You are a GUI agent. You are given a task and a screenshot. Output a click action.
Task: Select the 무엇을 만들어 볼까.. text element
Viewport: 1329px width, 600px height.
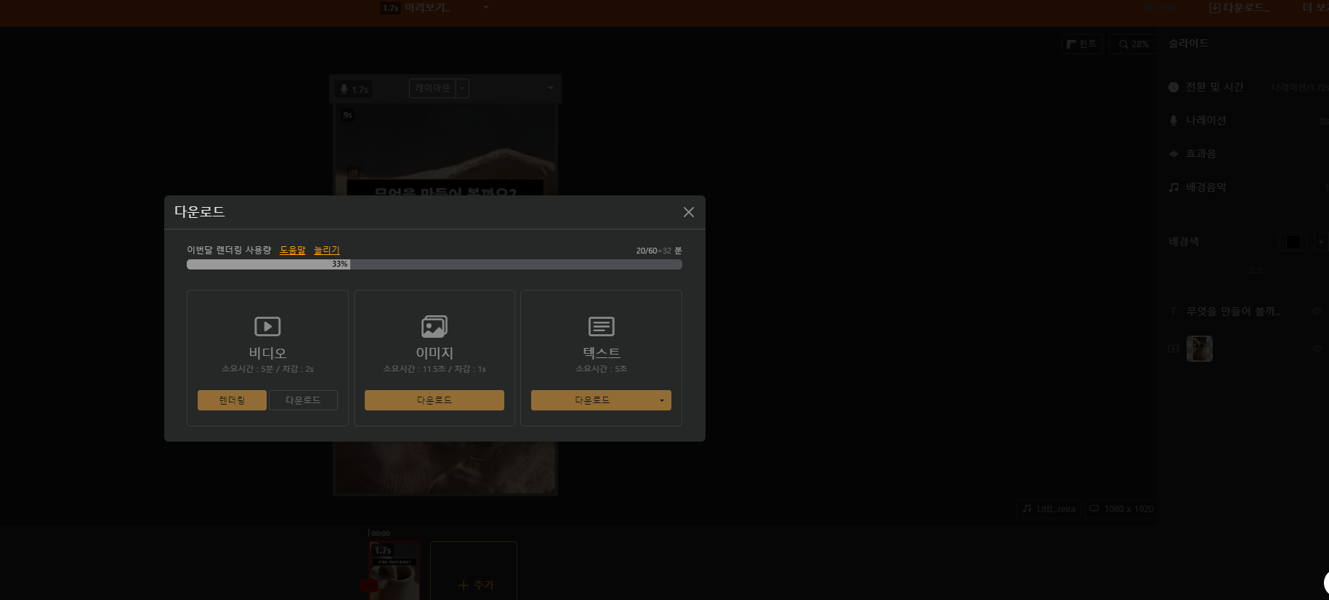1233,311
